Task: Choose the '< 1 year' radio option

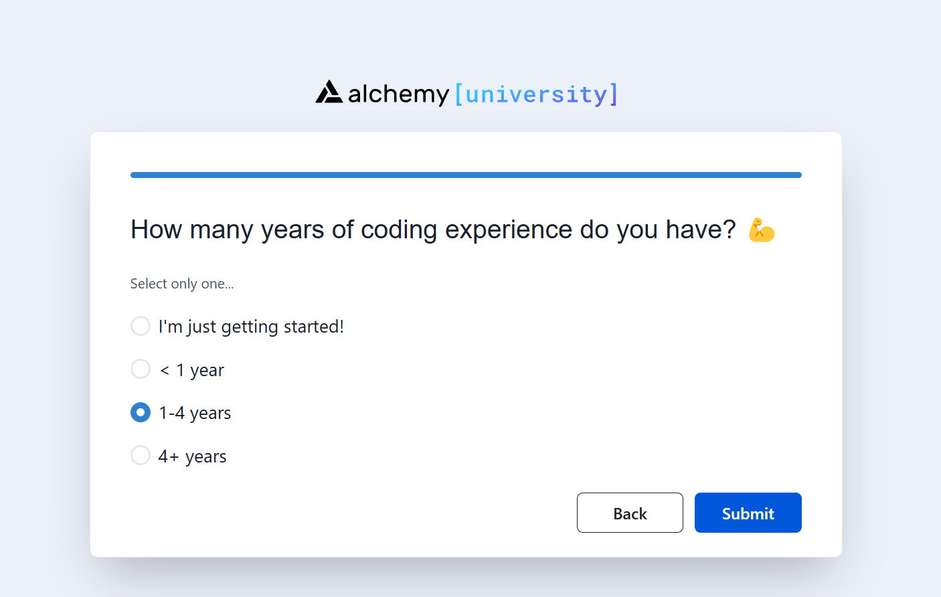Action: (141, 369)
